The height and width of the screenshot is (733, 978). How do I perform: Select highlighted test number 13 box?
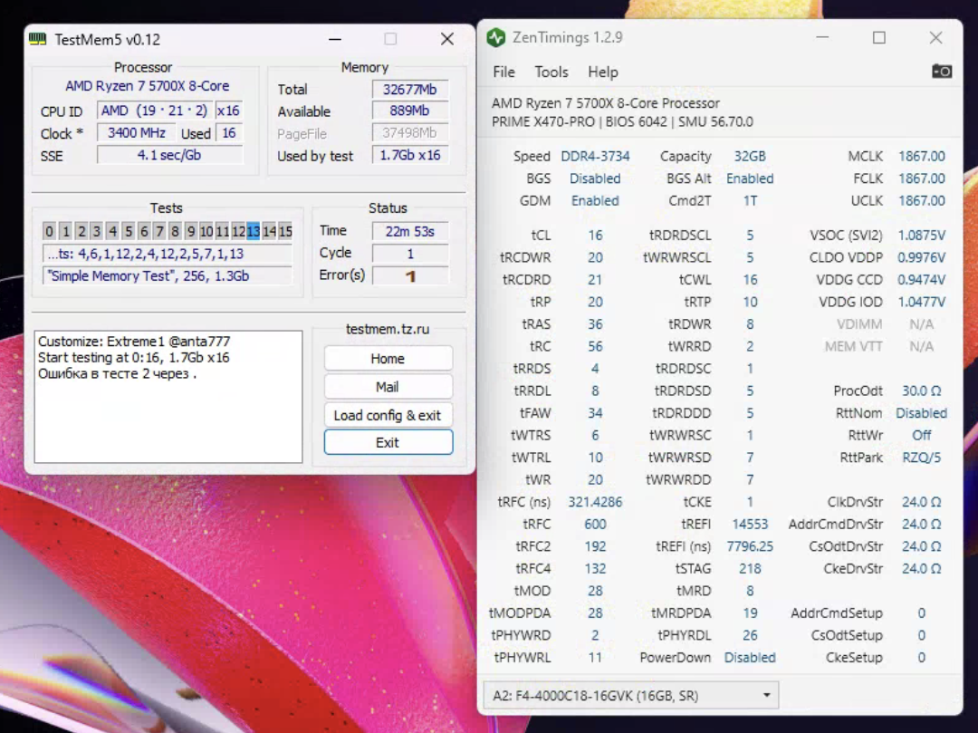click(254, 231)
